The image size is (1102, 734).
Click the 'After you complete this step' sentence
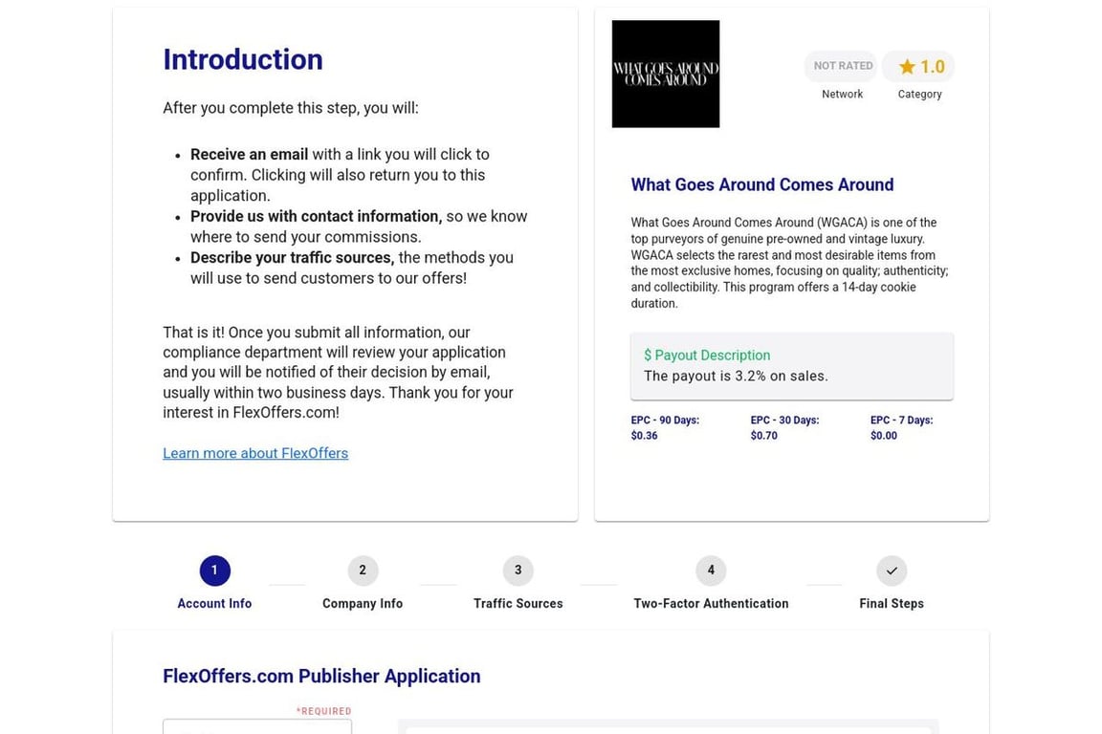point(290,108)
